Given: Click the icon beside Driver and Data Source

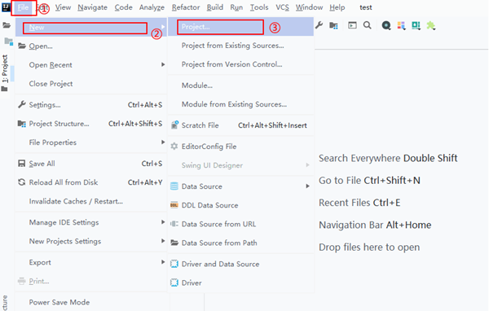Looking at the screenshot, I should click(x=174, y=264).
